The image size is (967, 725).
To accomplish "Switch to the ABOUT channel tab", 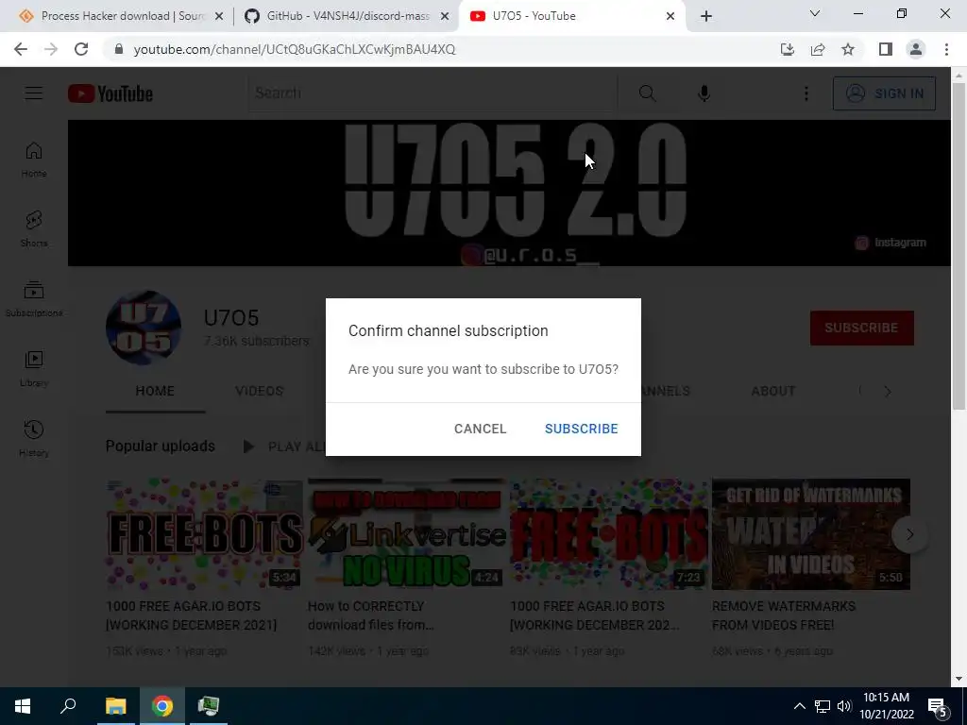I will pos(772,391).
